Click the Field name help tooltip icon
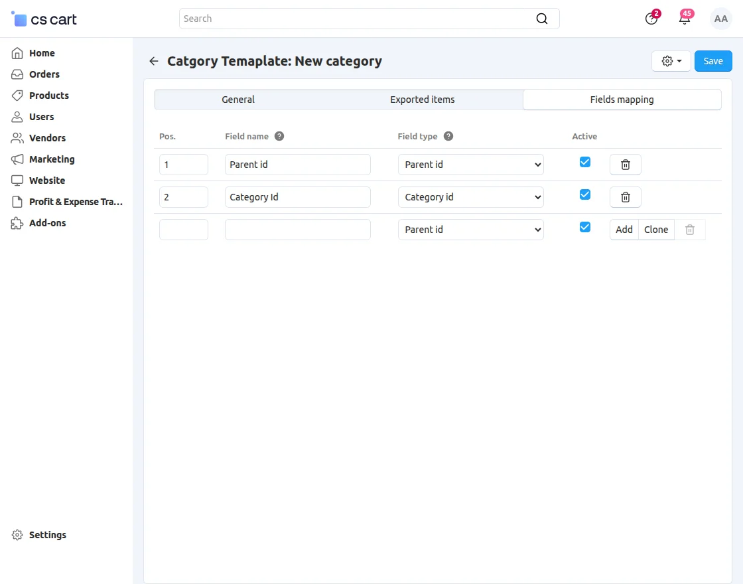Viewport: 743px width, 584px height. tap(279, 136)
